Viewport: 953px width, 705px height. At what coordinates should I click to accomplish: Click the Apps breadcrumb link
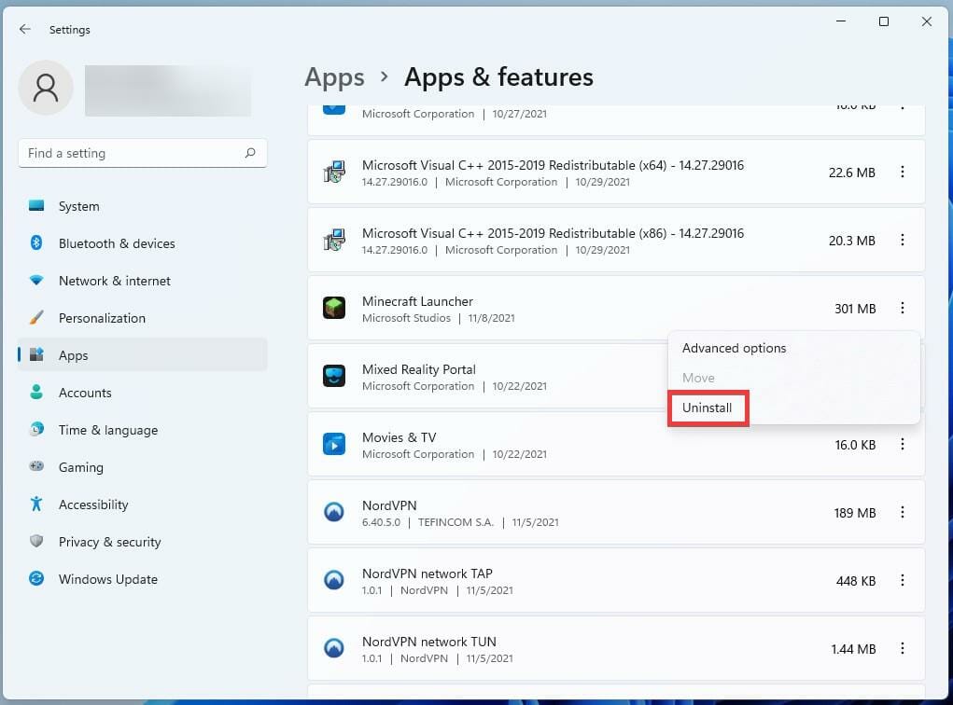point(334,77)
